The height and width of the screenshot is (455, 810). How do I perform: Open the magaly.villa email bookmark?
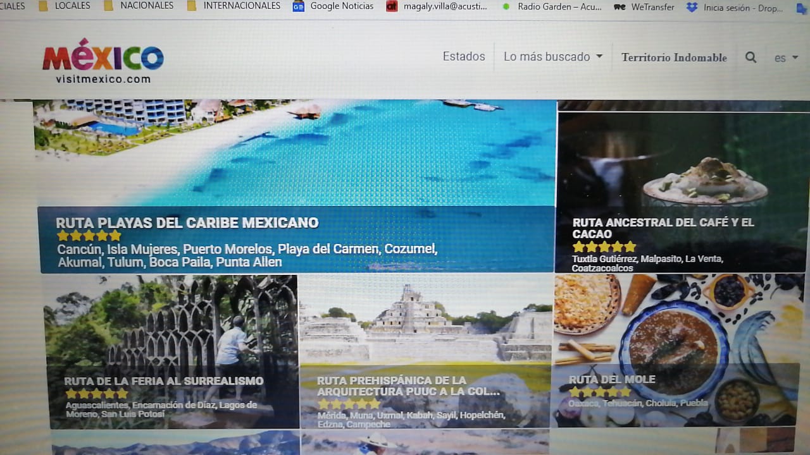[x=437, y=6]
